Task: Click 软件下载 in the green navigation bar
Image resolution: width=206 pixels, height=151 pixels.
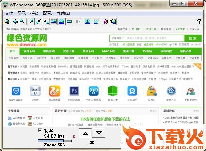Action: 29,51
